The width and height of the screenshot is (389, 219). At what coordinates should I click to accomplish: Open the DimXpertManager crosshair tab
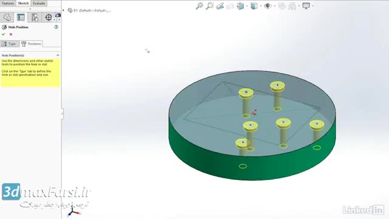[x=49, y=17]
